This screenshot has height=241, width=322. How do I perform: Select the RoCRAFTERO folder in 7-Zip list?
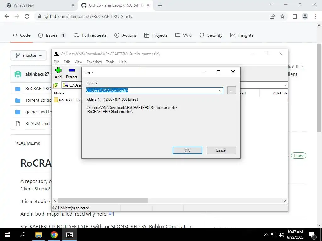click(68, 100)
